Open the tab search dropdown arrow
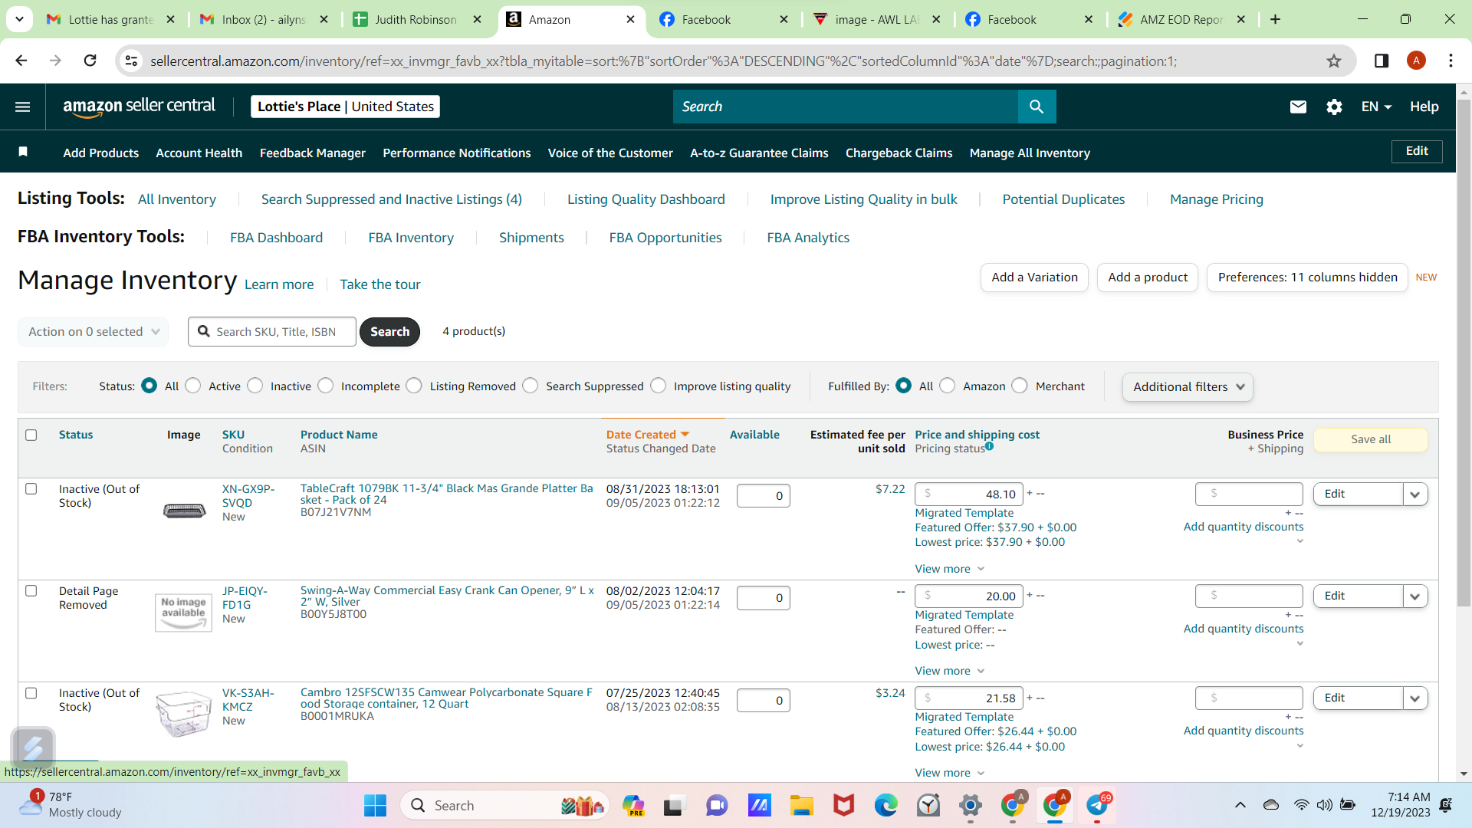Image resolution: width=1472 pixels, height=828 pixels. click(19, 19)
